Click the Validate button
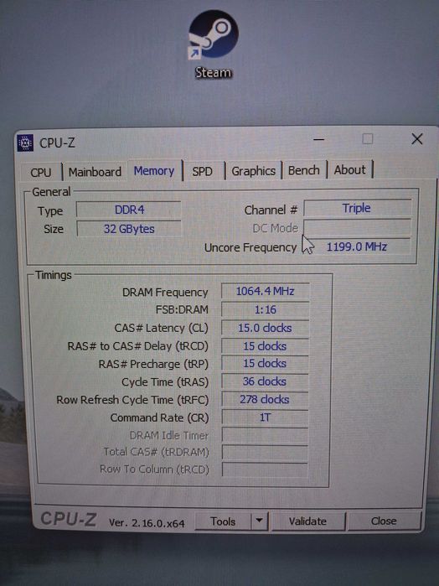Viewport: 439px width, 586px height. click(x=307, y=521)
